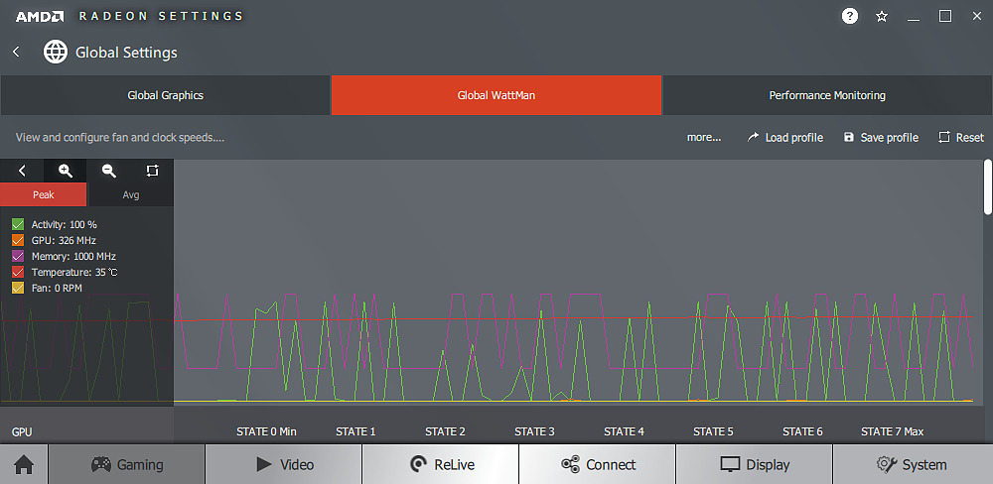
Task: Toggle the GPU clock graph checkbox
Action: 18,240
